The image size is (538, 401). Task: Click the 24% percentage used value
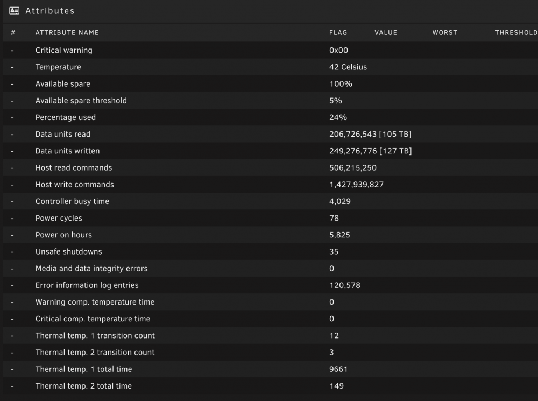coord(338,117)
